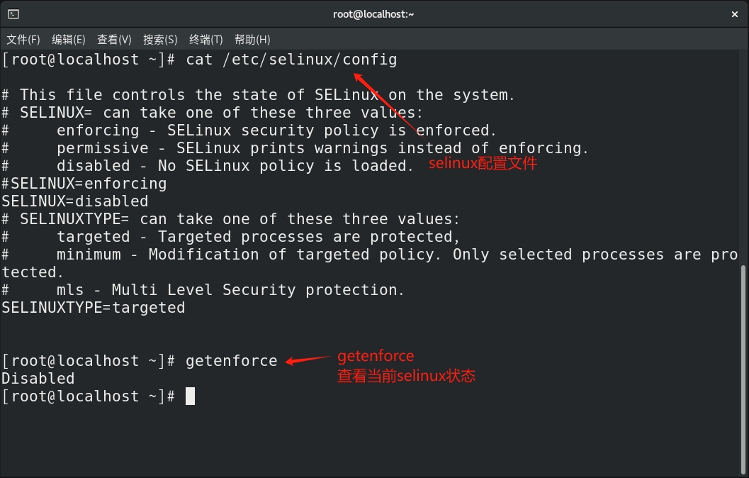Click the Disabled output line
Image resolution: width=749 pixels, height=478 pixels.
click(38, 379)
